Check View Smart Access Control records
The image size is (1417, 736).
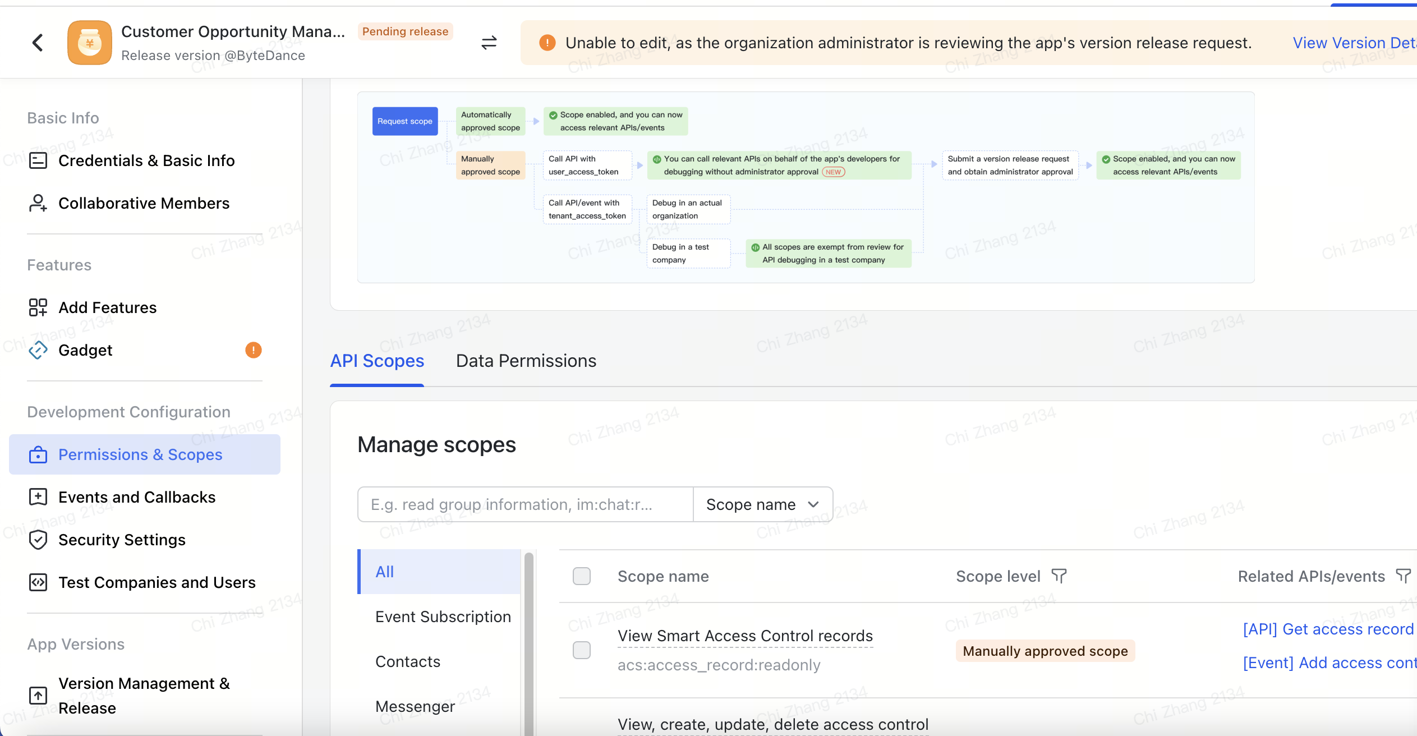coord(582,650)
